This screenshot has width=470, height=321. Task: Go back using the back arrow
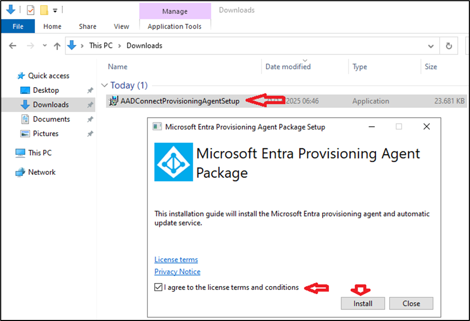13,46
